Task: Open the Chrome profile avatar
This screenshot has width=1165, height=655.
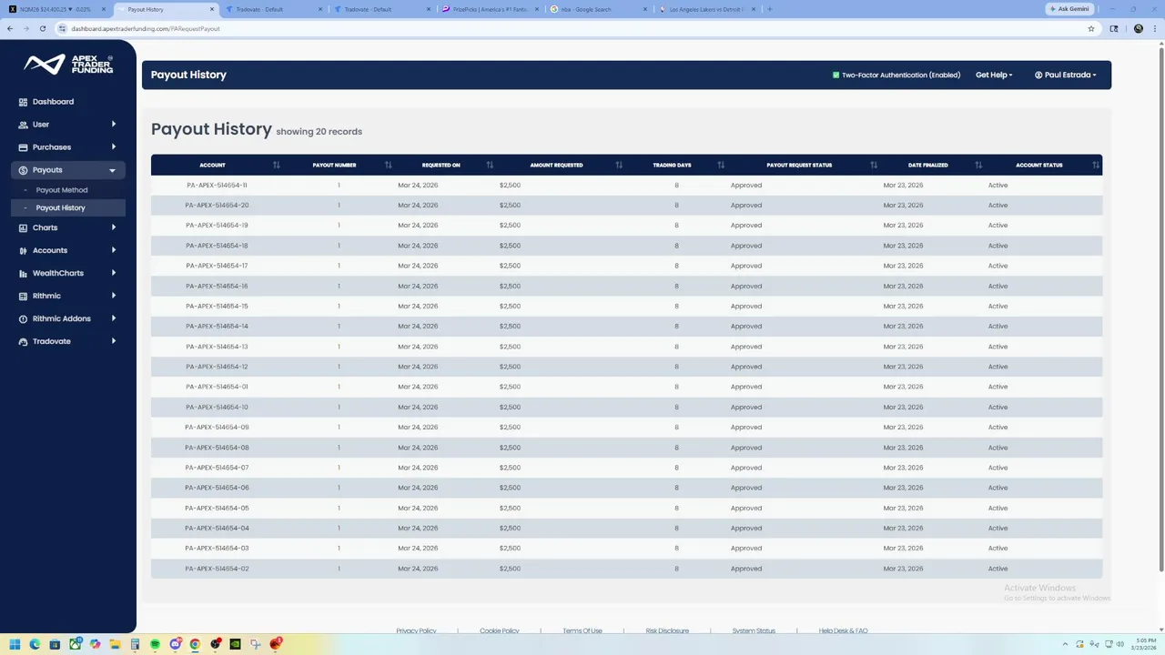Action: (x=1139, y=28)
